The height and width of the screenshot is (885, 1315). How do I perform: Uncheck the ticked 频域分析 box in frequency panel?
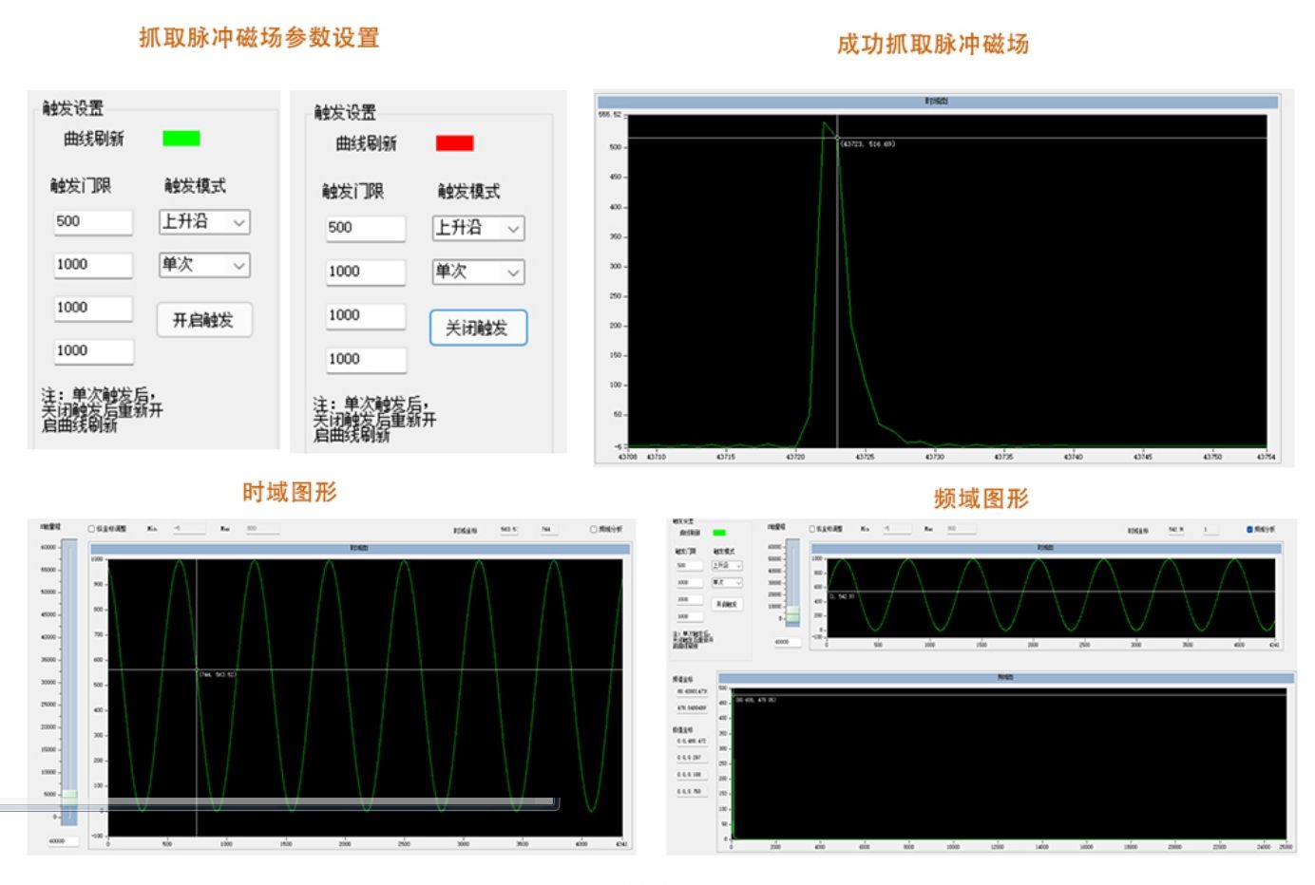tap(1249, 529)
